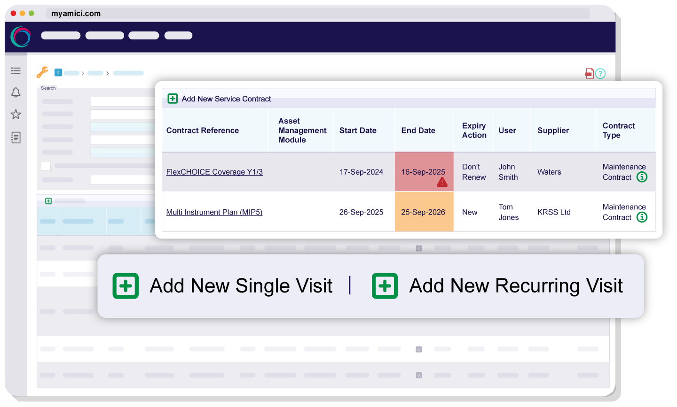Open favourites star icon in sidebar
The height and width of the screenshot is (407, 677).
pyautogui.click(x=16, y=115)
